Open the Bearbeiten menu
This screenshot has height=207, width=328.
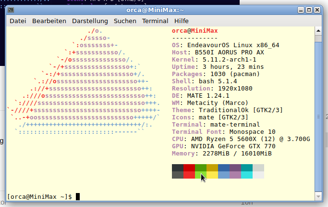pos(49,21)
